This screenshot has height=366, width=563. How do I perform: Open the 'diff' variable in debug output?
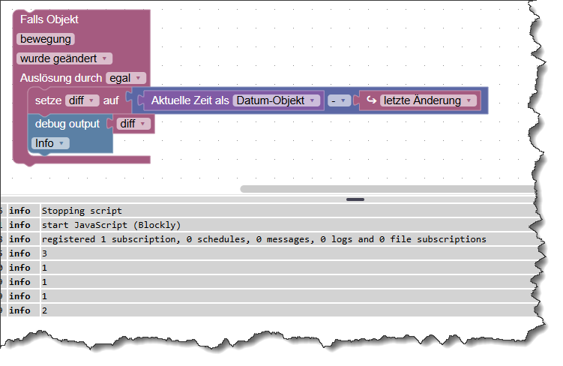(x=133, y=124)
